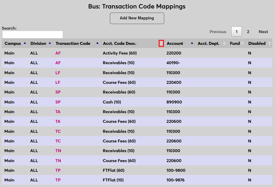Open the SP transaction code link
Image resolution: width=275 pixels, height=187 pixels.
[58, 92]
